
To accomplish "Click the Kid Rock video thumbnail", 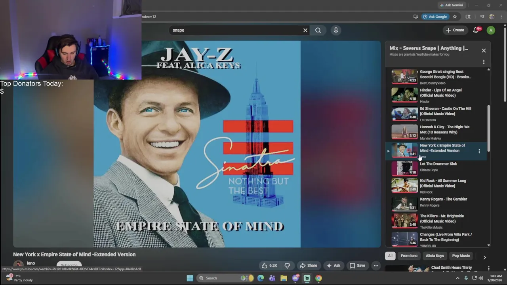I will coord(404,186).
